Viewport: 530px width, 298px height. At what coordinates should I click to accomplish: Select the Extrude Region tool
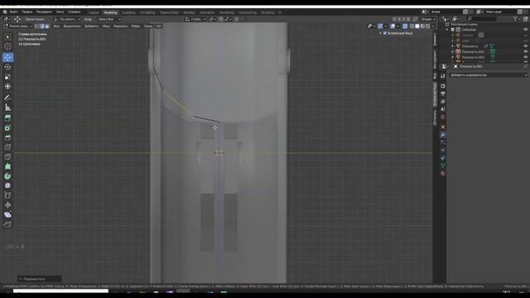pos(7,118)
